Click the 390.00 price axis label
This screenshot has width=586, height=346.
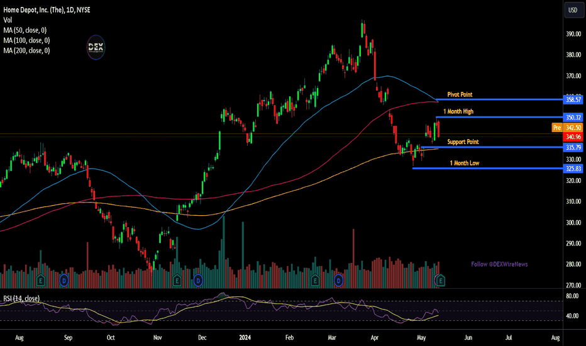(x=573, y=34)
